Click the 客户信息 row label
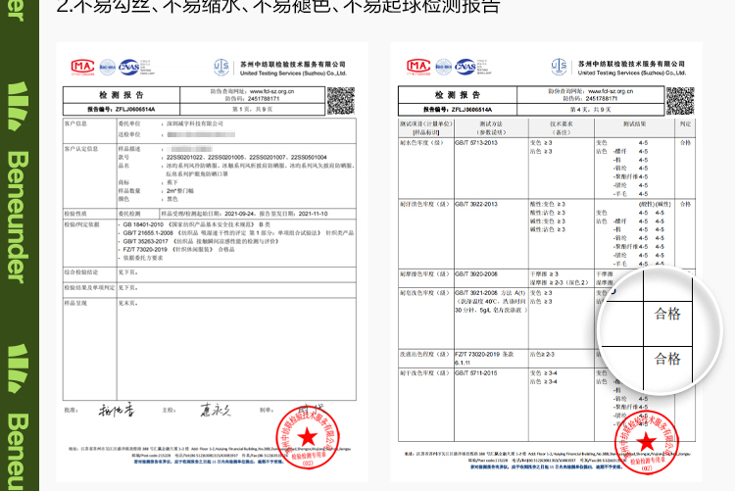This screenshot has height=491, width=735. 75,123
